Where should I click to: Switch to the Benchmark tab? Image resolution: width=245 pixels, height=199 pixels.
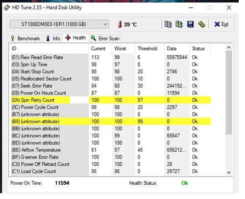[25, 39]
